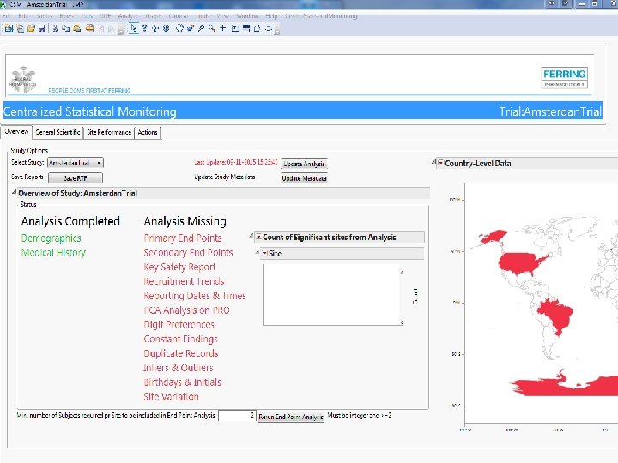Open red triangle menu for Site

coord(265,253)
